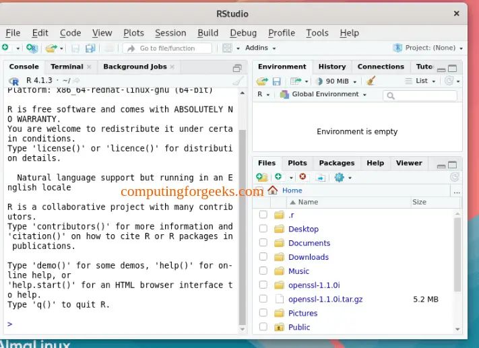
Task: Click the Save all documents icon
Action: pyautogui.click(x=90, y=48)
